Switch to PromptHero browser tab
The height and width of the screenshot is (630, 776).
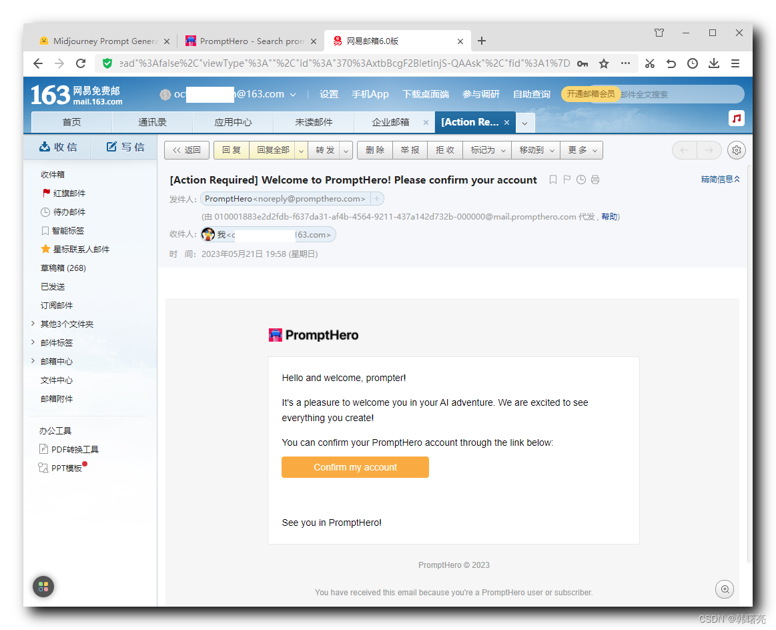tap(251, 41)
